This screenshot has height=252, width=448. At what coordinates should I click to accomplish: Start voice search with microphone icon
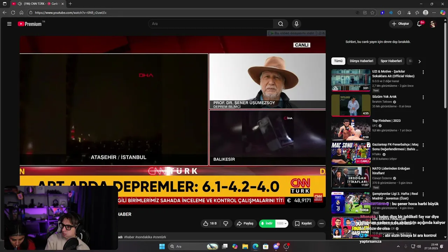296,24
